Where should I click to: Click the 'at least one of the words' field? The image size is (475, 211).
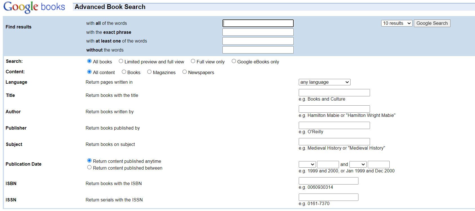[258, 41]
